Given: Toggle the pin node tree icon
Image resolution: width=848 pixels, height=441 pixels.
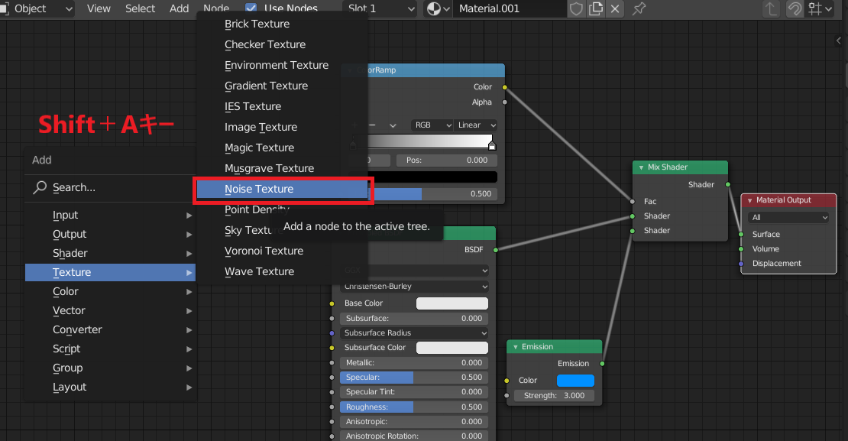Looking at the screenshot, I should tap(639, 8).
